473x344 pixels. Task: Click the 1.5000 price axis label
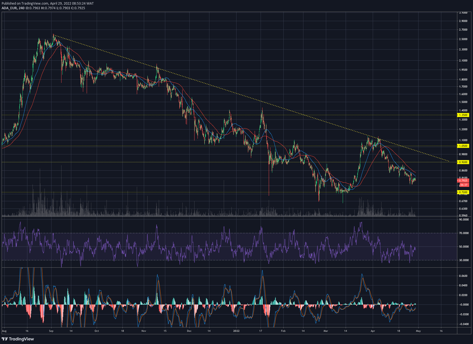463,102
